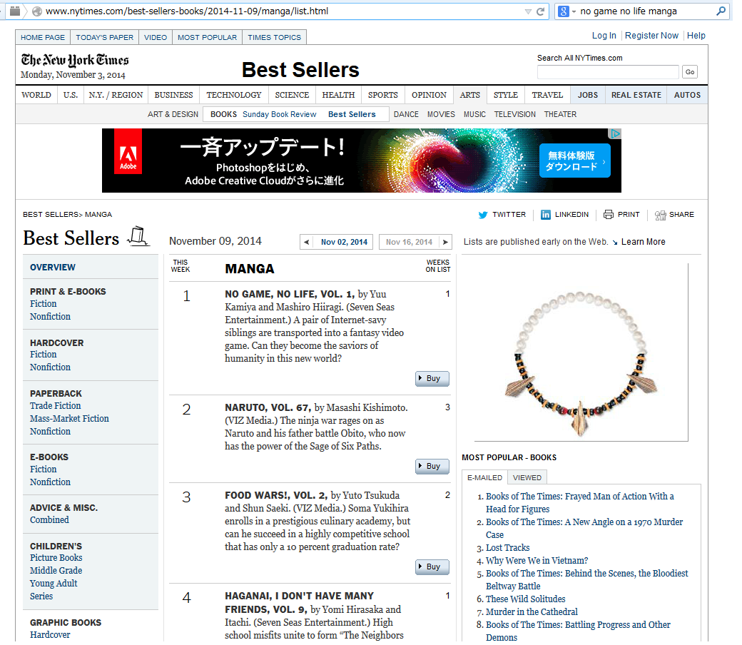This screenshot has height=645, width=742.
Task: Open E-Books Nonfiction list
Action: pos(50,482)
